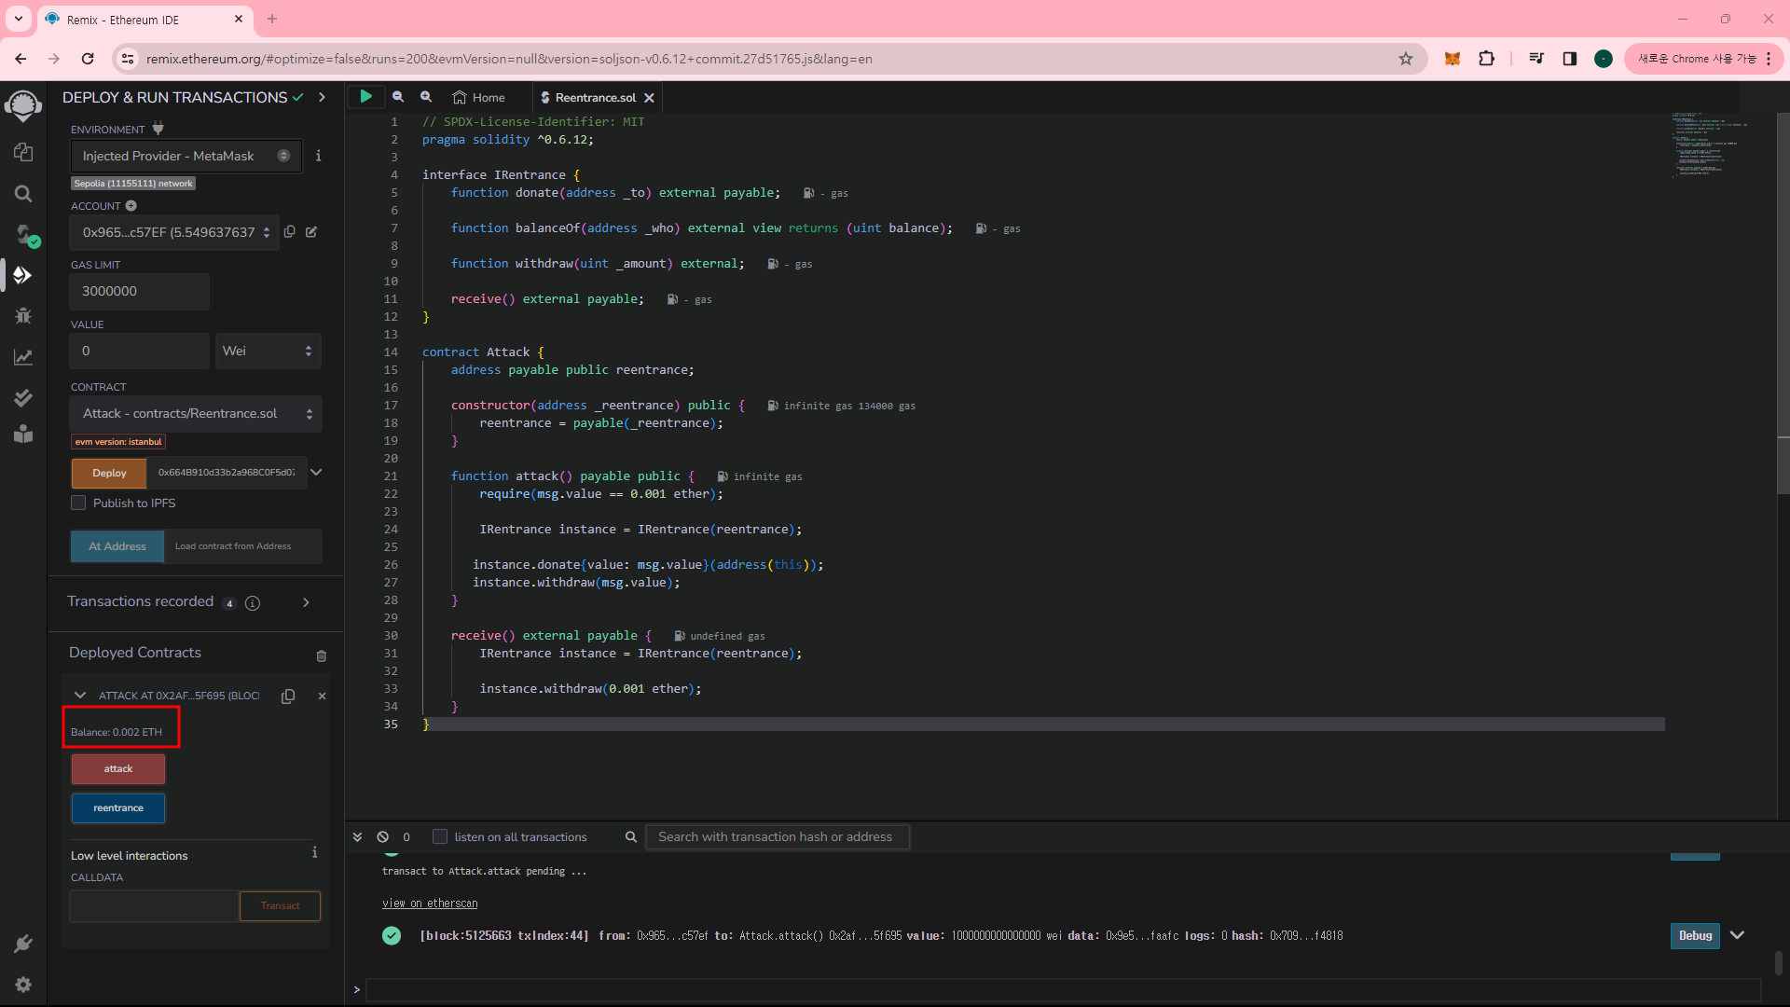
Task: Open the Settings gear icon in sidebar
Action: [23, 985]
